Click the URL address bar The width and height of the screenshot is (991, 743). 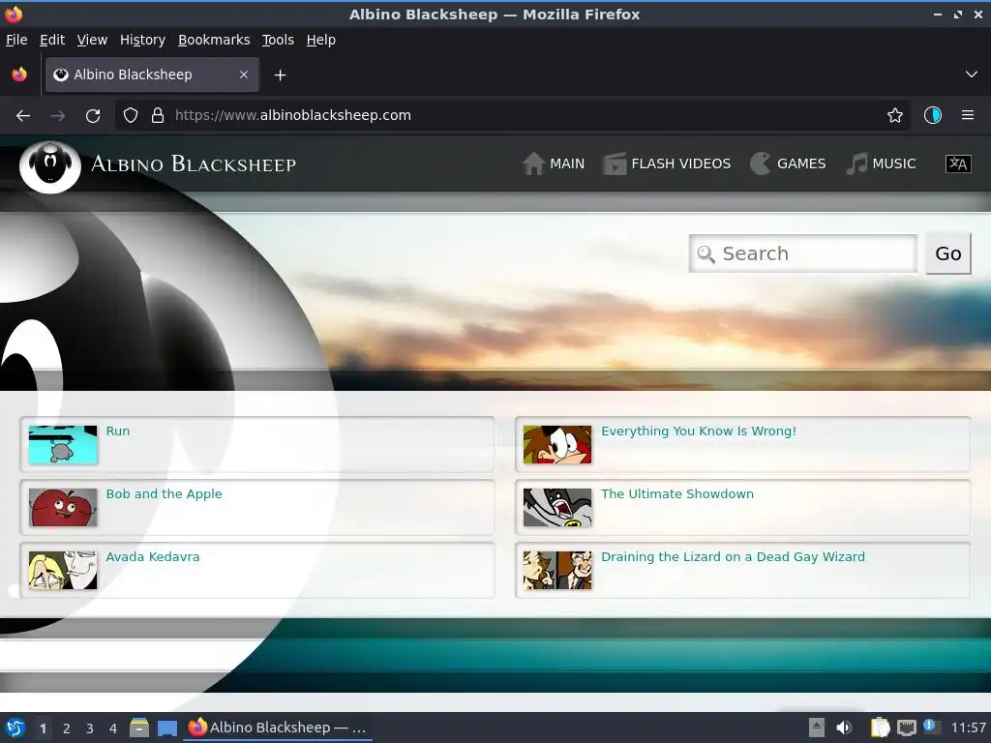(512, 115)
